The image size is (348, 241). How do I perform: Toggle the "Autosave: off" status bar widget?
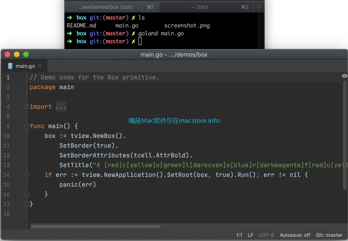pos(295,235)
